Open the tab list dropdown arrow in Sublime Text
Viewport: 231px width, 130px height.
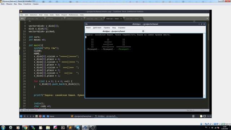click(x=207, y=18)
